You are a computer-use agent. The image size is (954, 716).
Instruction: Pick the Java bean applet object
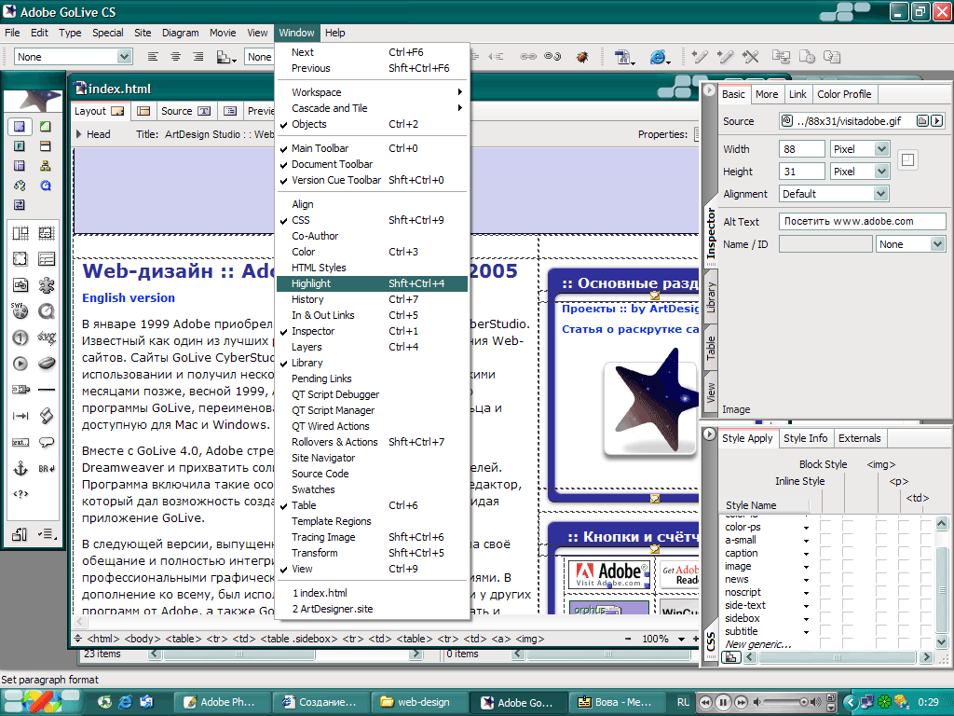pyautogui.click(x=47, y=364)
